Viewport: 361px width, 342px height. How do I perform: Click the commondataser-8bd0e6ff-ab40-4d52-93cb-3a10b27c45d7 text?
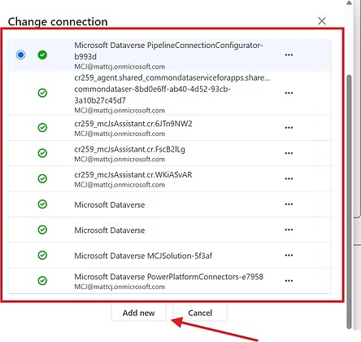pyautogui.click(x=152, y=94)
